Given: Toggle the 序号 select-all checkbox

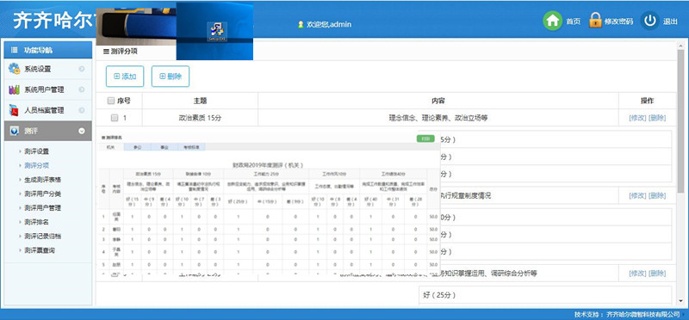Looking at the screenshot, I should click(111, 101).
